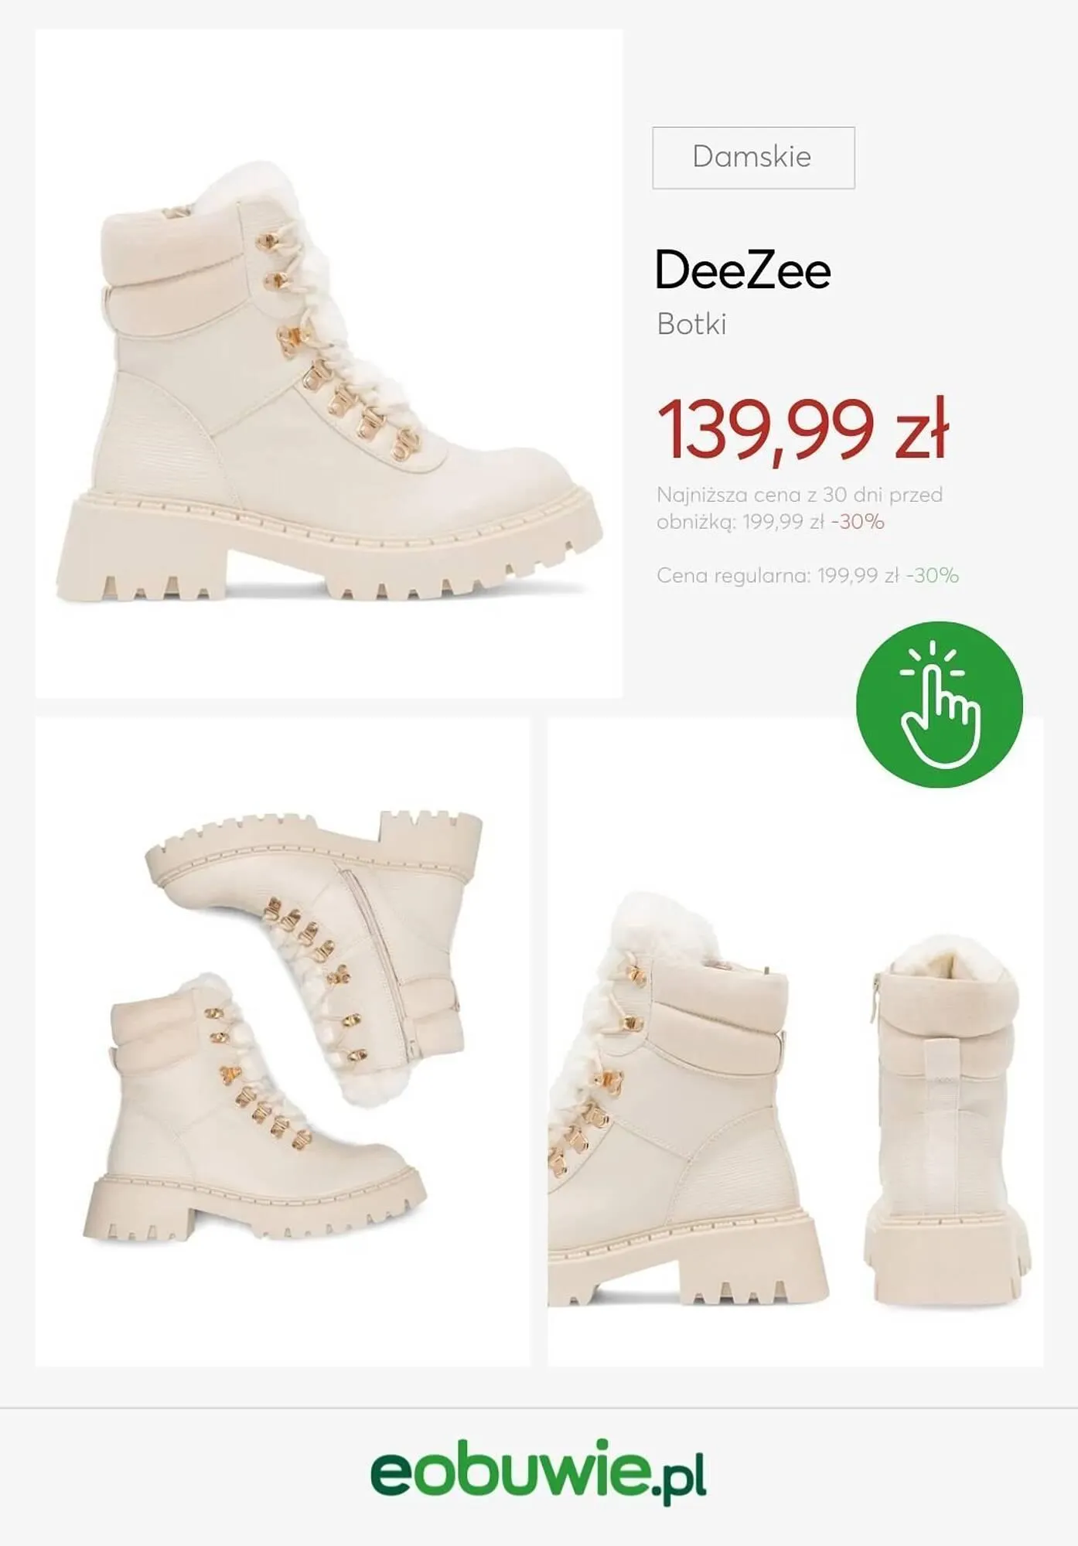Open the photo with heel and back views
Screen dimensions: 1078x1546
point(795,1041)
